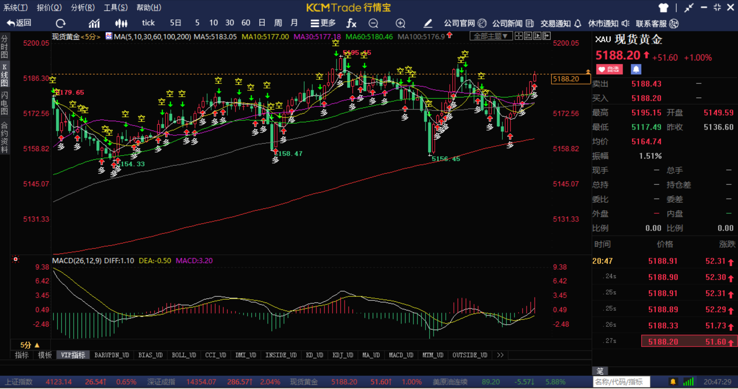Viewport: 738px width, 389px height.
Task: Open the 更多 more periods menu
Action: pyautogui.click(x=323, y=23)
